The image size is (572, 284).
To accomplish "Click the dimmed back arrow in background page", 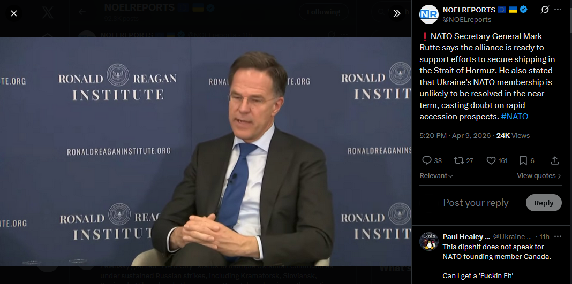I will pyautogui.click(x=82, y=12).
